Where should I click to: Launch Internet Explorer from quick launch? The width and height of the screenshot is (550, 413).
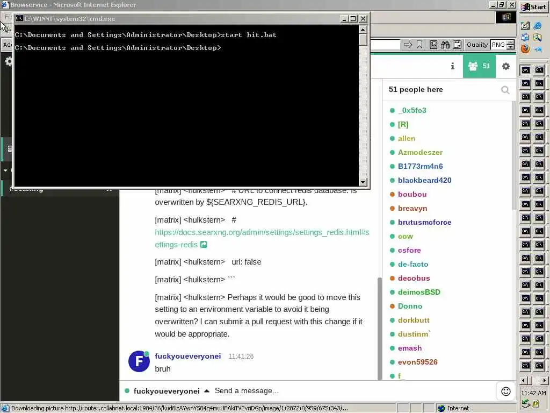tap(538, 26)
